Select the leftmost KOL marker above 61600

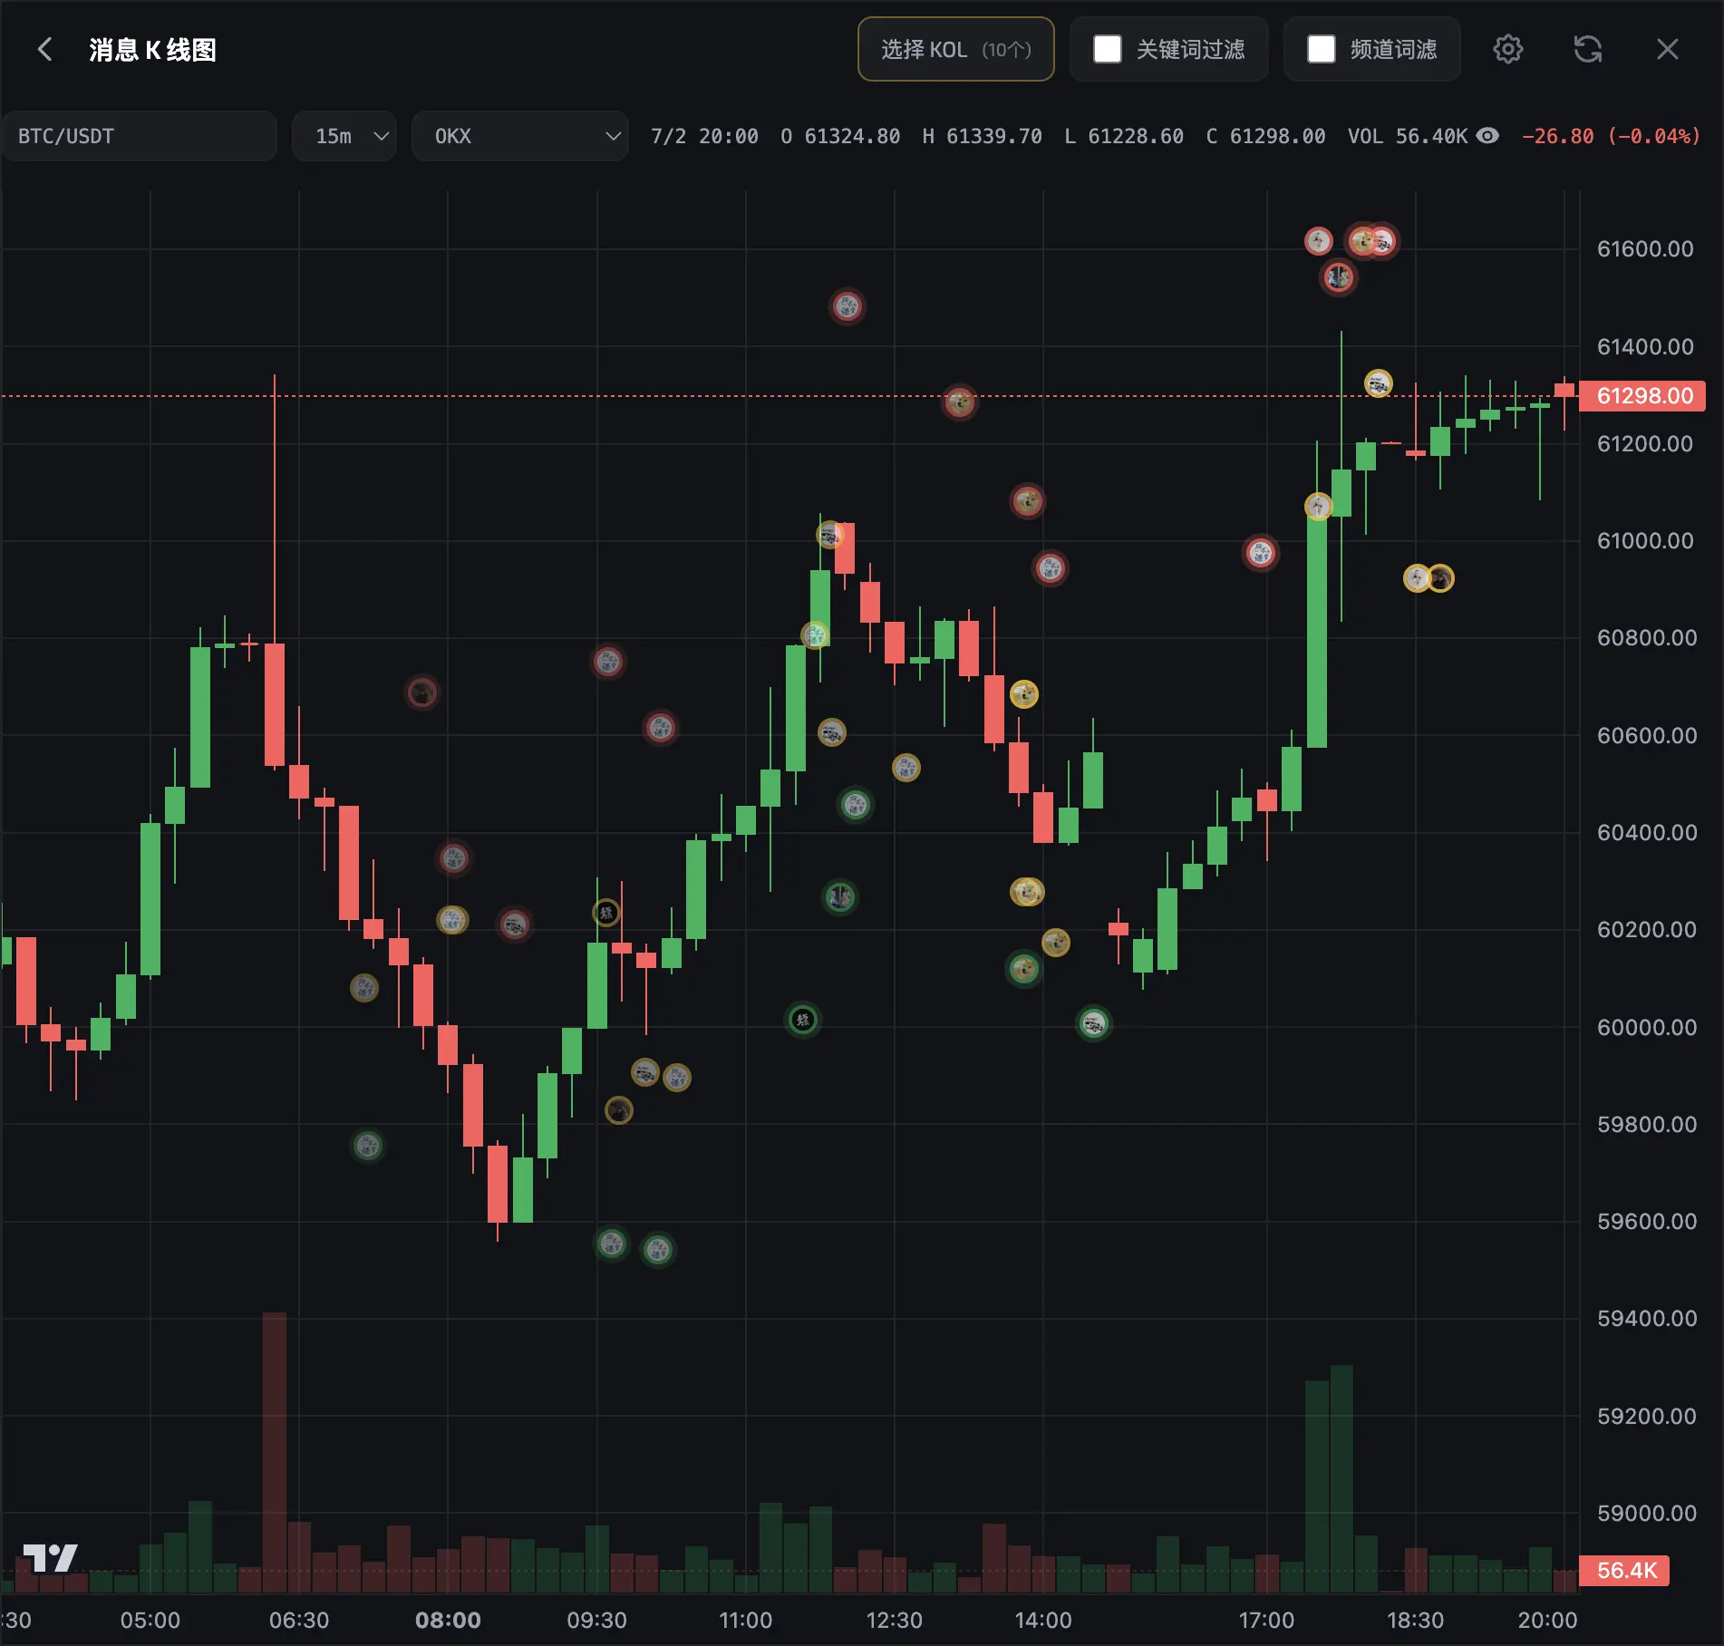point(1319,241)
